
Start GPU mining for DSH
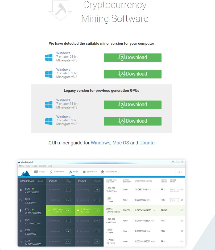coord(83,200)
